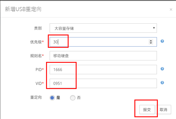Screen dimensions: 176x119
Task: Cancel the dialog with the 取消 button
Action: pos(163,110)
